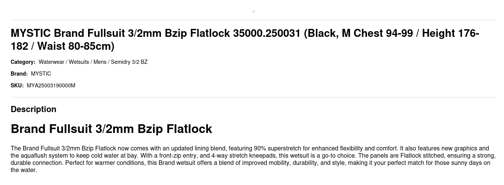Click the 'Brand Fullsuit 3/2mm Bzip Flatlock' heading

pyautogui.click(x=111, y=129)
